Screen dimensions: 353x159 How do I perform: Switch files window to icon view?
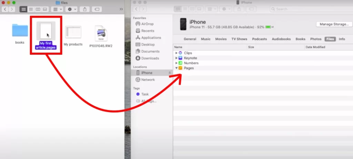23,9
